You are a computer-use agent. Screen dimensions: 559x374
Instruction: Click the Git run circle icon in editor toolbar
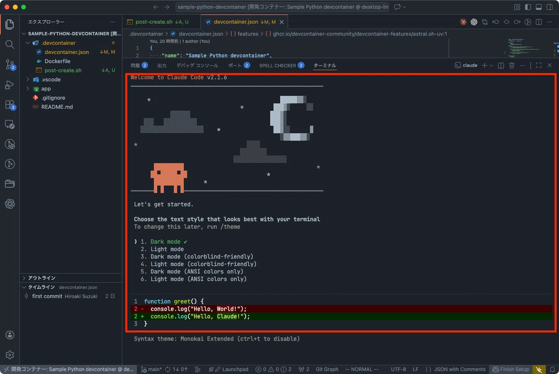click(x=528, y=22)
